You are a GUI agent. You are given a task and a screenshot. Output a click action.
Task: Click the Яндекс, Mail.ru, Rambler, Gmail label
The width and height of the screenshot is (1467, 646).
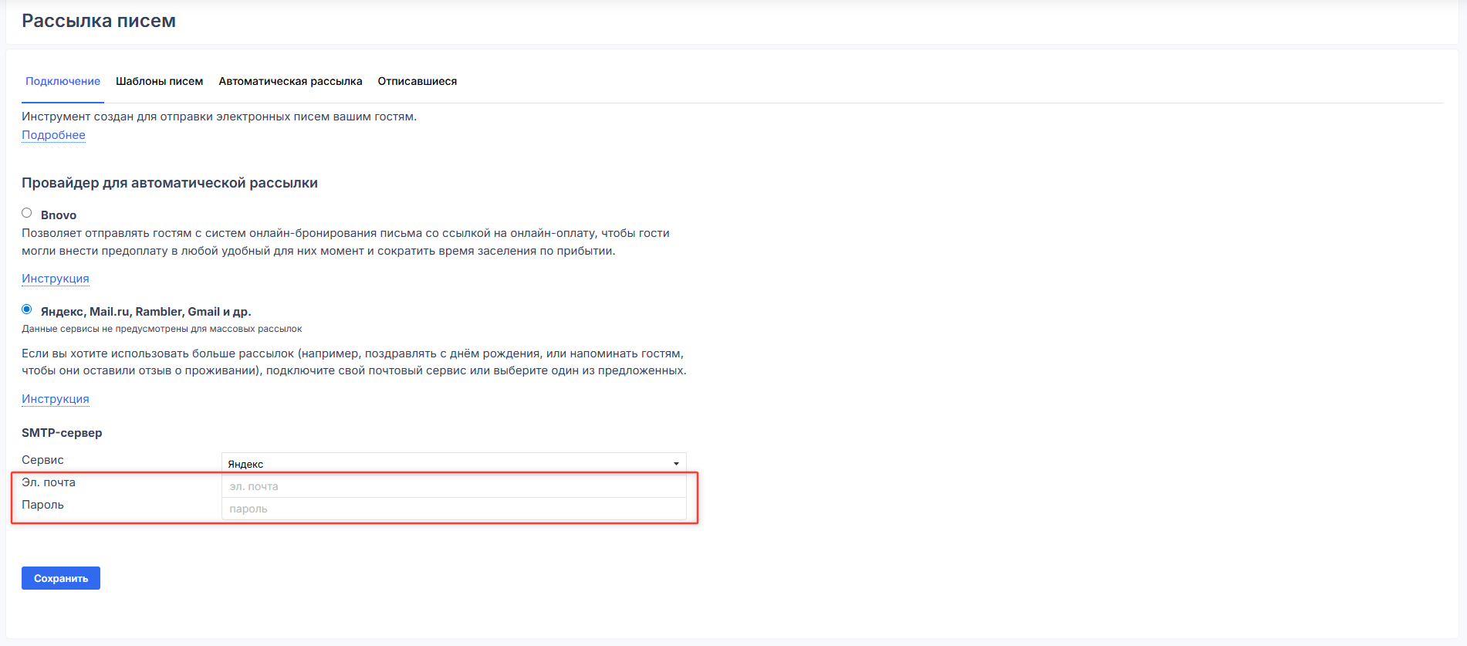coord(146,312)
